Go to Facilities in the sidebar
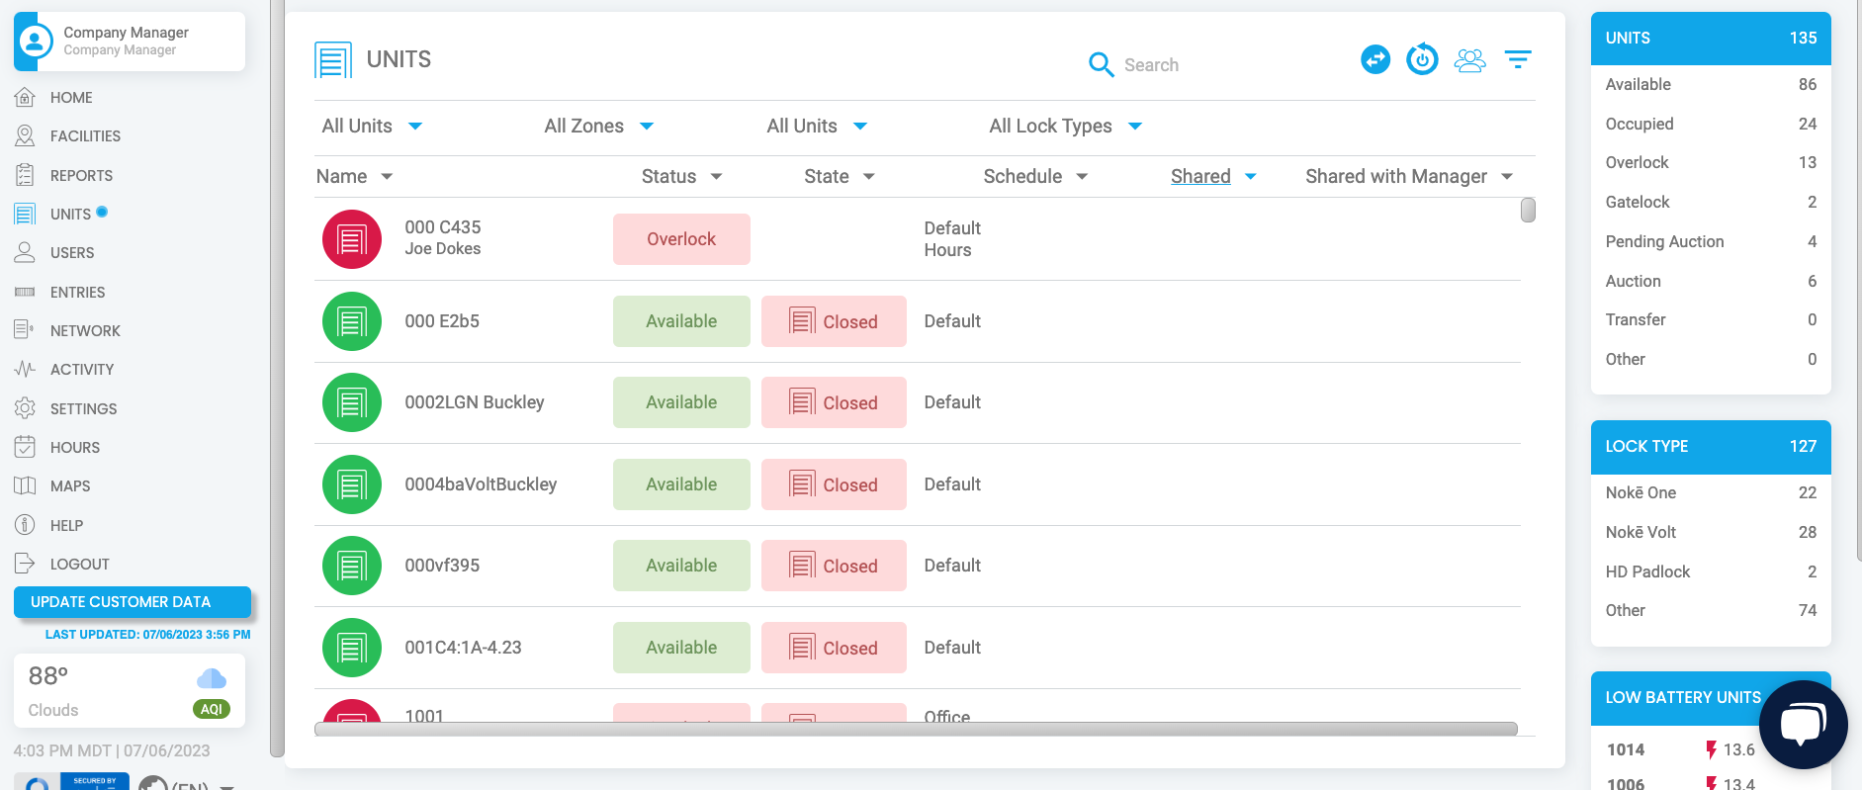Screen dimensions: 1862x790 [x=85, y=136]
